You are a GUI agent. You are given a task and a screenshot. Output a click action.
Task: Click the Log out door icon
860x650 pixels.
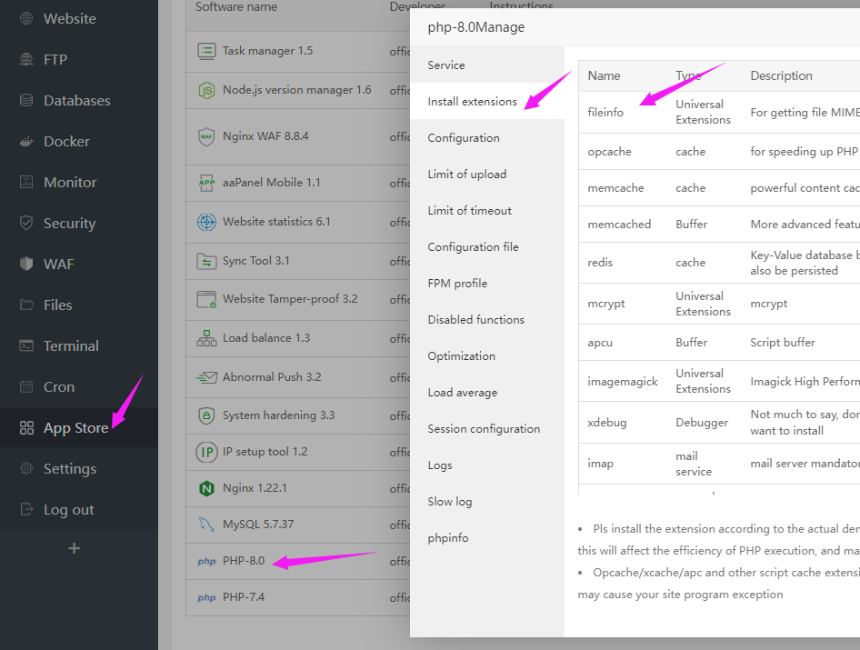(25, 510)
